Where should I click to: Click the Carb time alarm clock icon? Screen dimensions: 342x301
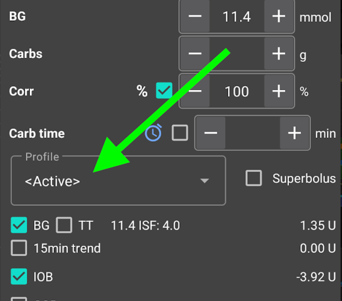pos(154,133)
